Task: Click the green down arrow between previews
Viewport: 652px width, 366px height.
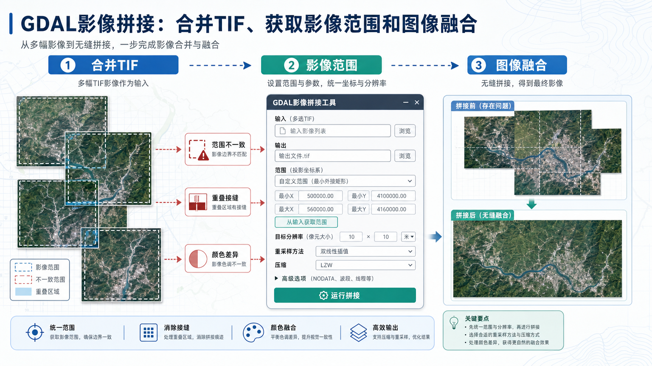Action: point(531,204)
